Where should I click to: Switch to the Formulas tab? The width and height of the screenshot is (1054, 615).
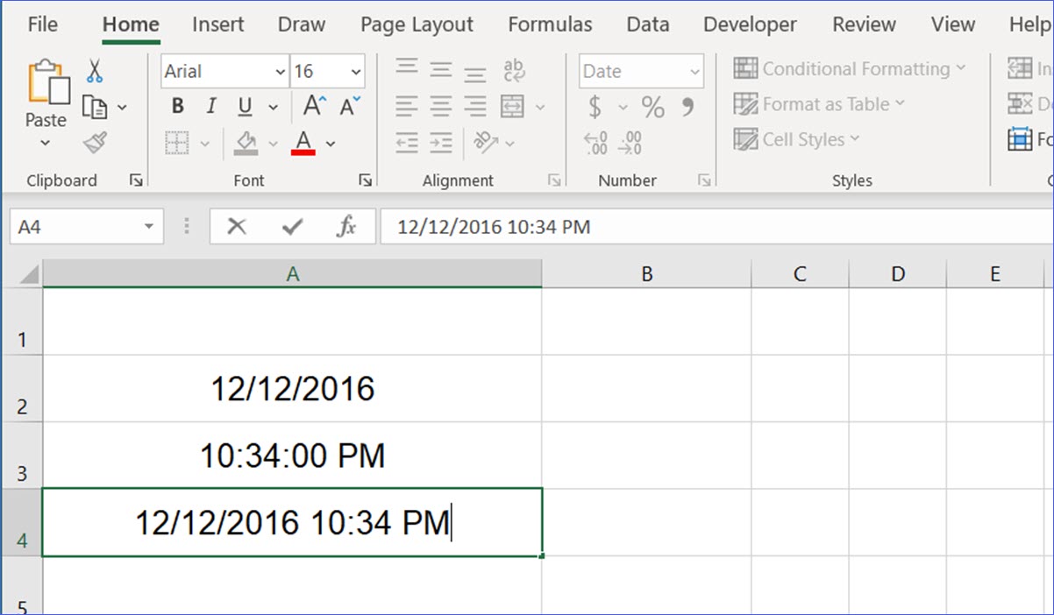pos(550,25)
